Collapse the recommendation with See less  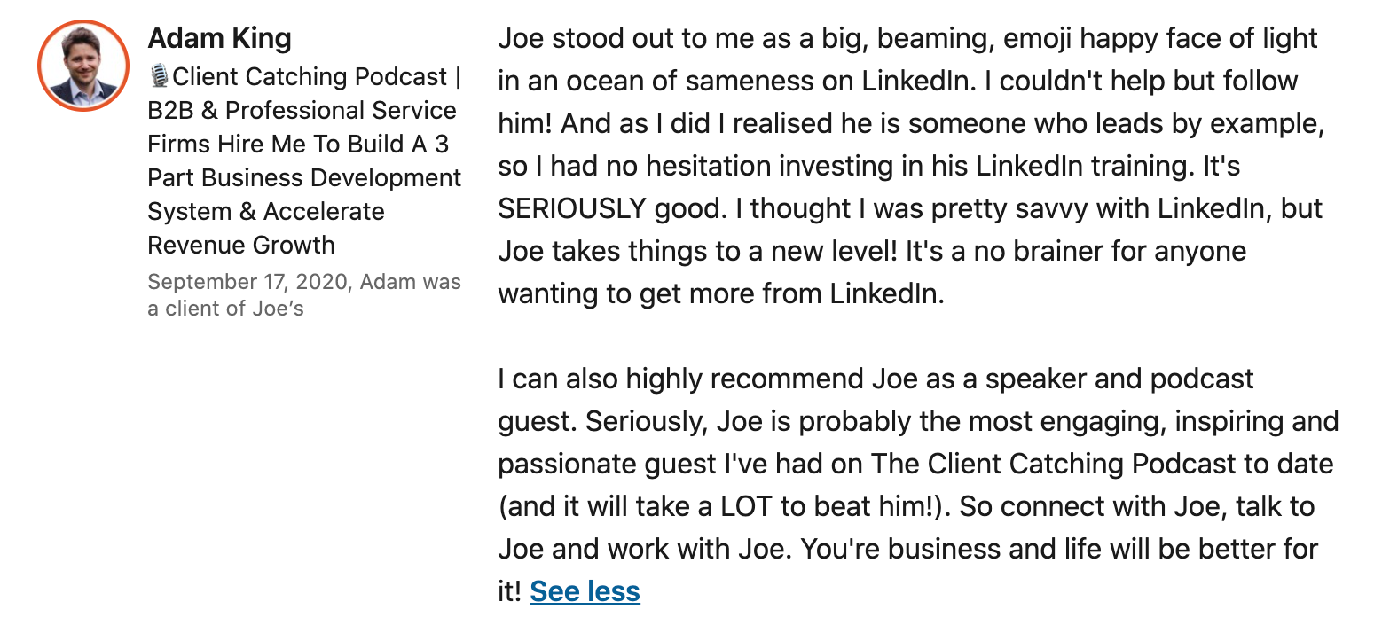(x=585, y=591)
